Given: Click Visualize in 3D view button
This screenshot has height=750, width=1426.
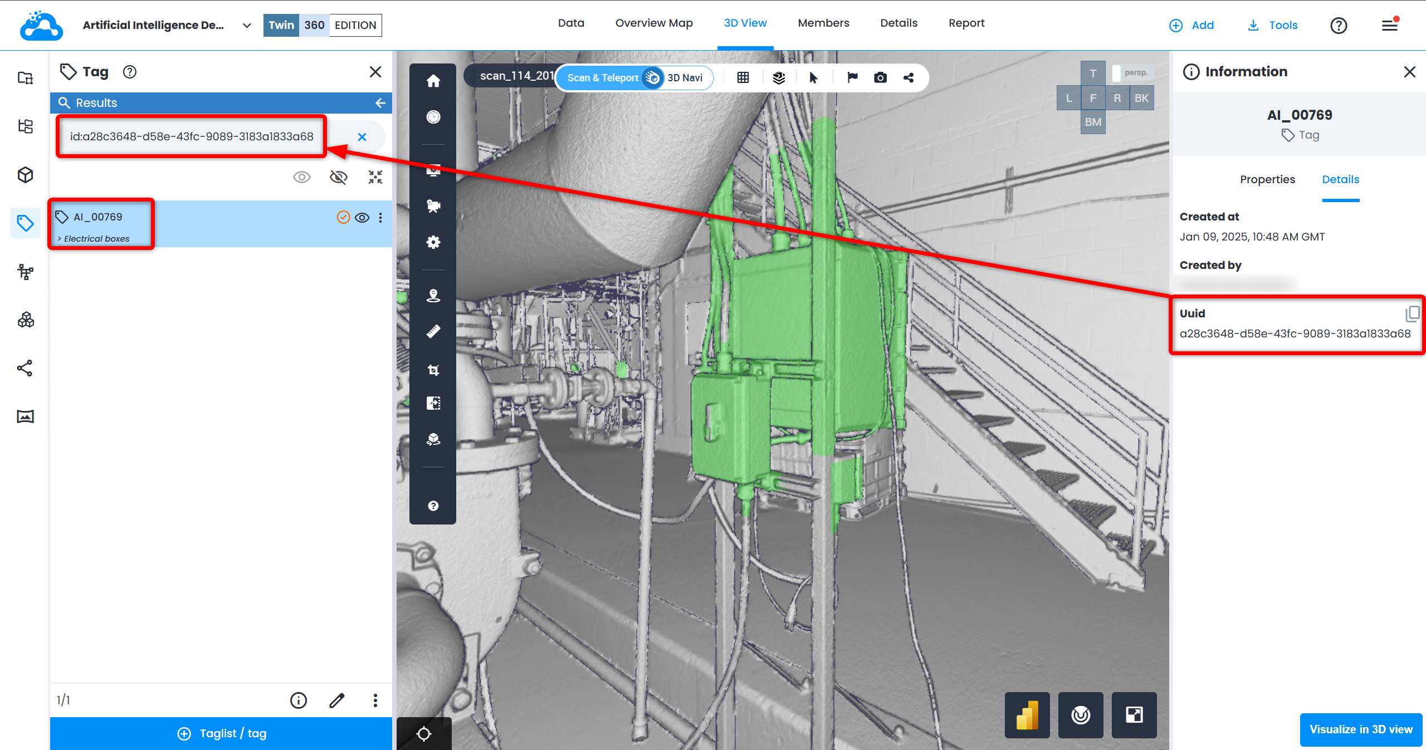Looking at the screenshot, I should point(1361,729).
